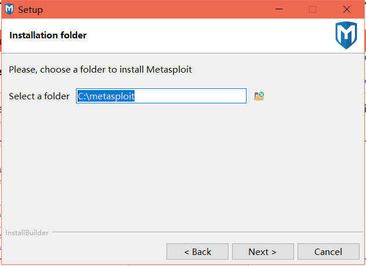The height and width of the screenshot is (266, 366).
Task: Close the Setup installer window
Action: tap(347, 9)
